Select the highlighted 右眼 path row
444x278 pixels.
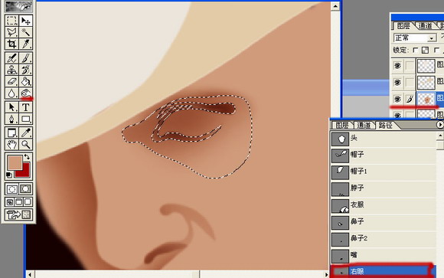tap(384, 271)
